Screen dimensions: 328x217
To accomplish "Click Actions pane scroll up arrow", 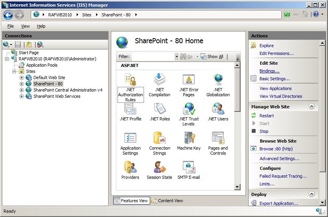I will (322, 43).
